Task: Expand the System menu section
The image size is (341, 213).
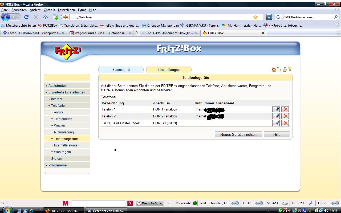Action: pyautogui.click(x=56, y=159)
